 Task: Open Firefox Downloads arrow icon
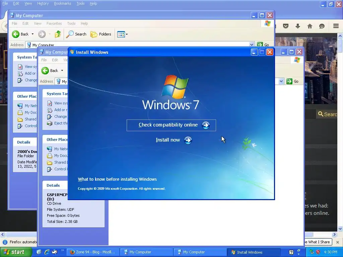pos(298,26)
